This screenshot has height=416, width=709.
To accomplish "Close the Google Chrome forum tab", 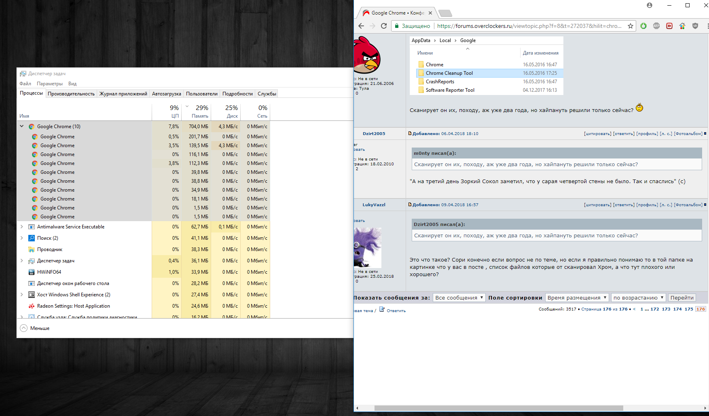I will coord(430,13).
